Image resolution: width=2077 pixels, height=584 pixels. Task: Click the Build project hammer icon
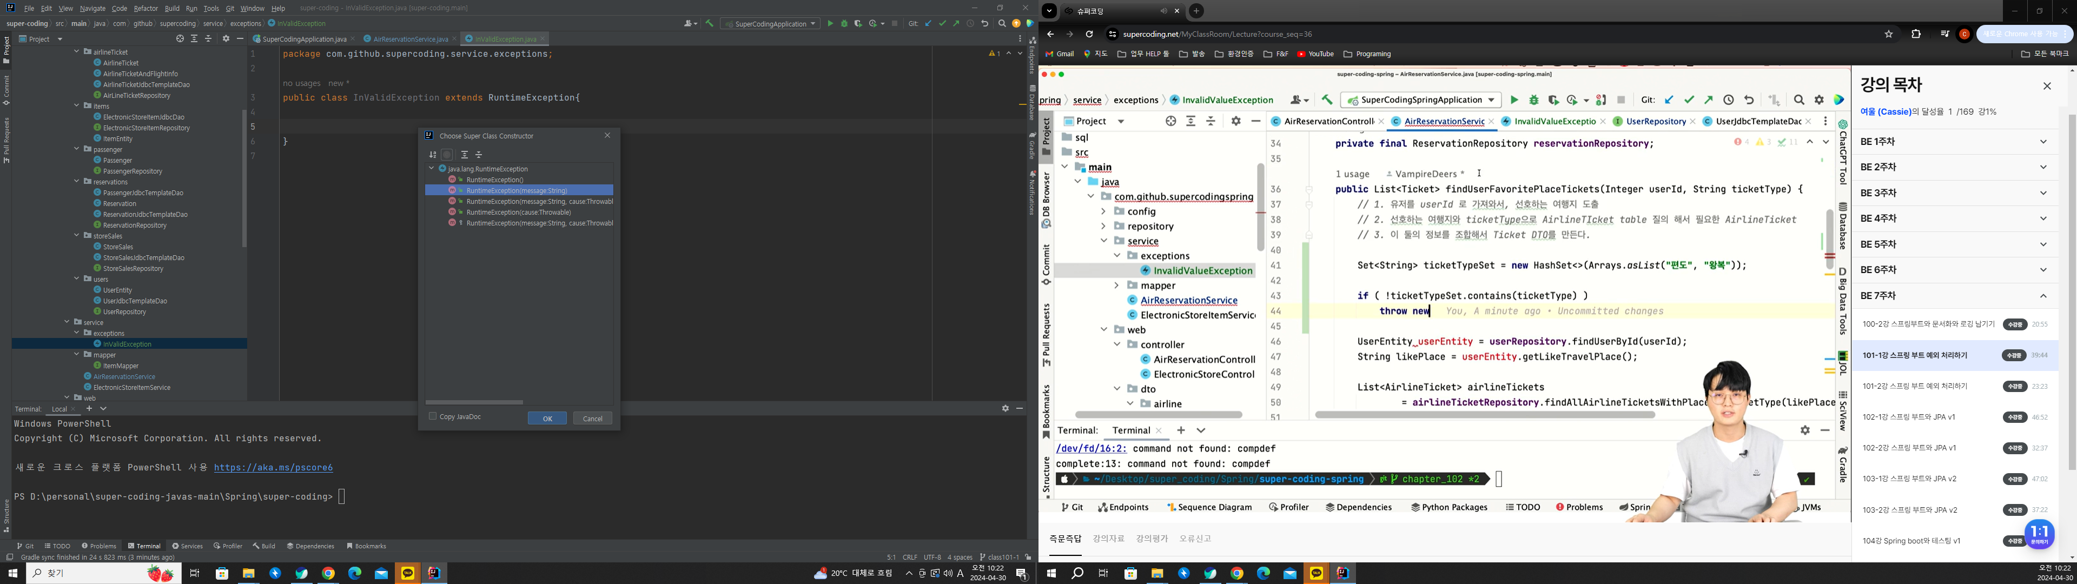tap(710, 23)
